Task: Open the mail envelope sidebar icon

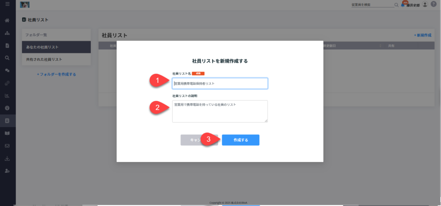Action: click(8, 146)
